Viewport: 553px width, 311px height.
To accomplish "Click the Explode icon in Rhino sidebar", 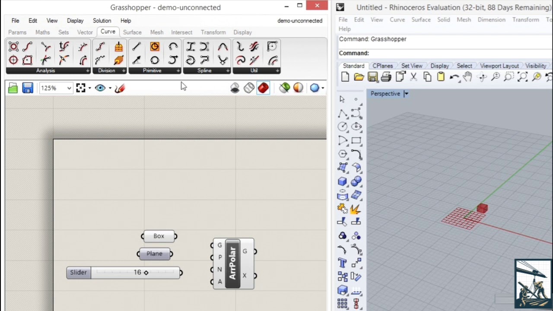I will pyautogui.click(x=356, y=209).
